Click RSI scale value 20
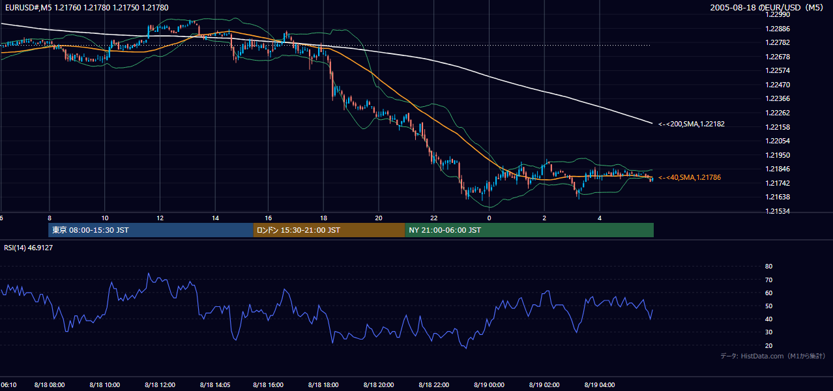The width and height of the screenshot is (833, 391). point(768,345)
